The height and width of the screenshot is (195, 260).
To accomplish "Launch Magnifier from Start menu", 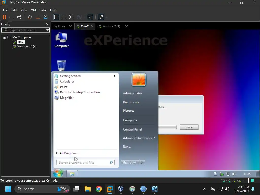I will (67, 98).
